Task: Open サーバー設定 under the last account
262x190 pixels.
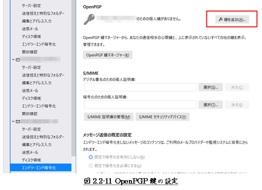Action: coord(31,129)
